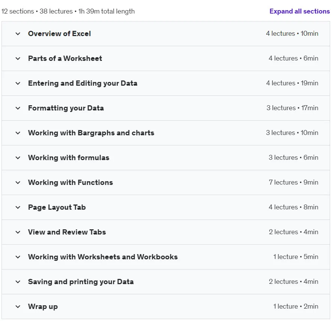Viewport: 332px width, 321px height.
Task: Click the Page Layout Tab section title
Action: (57, 207)
